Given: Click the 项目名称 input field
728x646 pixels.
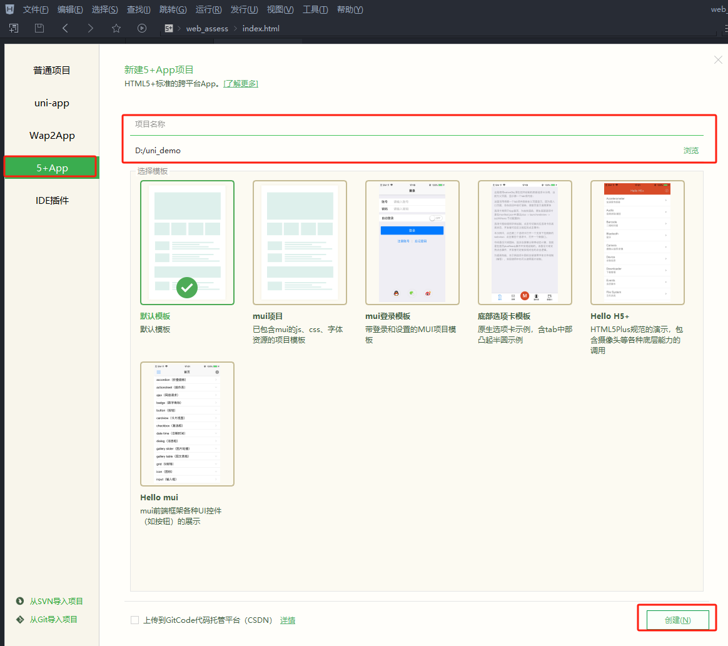Looking at the screenshot, I should click(417, 124).
